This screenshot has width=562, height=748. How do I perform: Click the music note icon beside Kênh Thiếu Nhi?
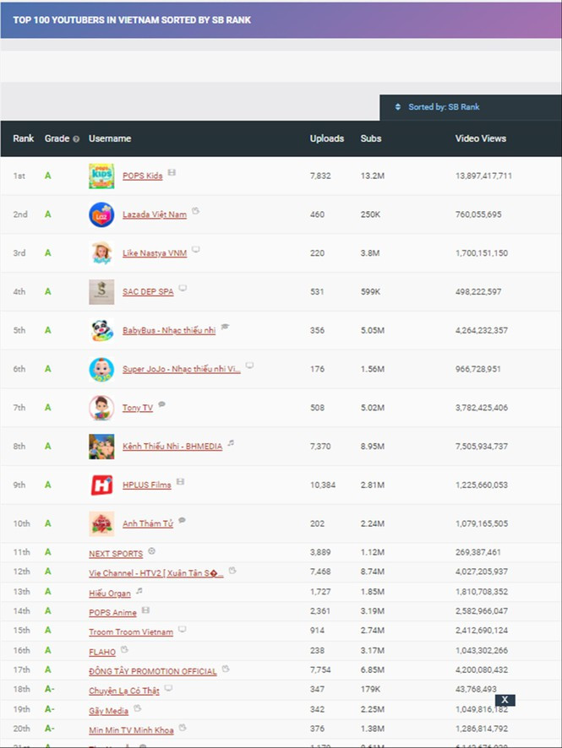231,442
